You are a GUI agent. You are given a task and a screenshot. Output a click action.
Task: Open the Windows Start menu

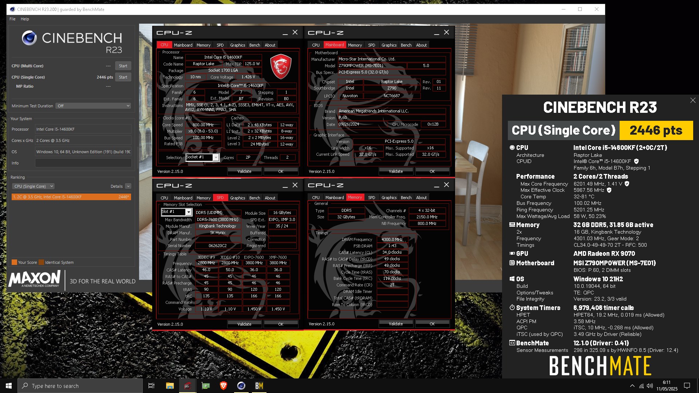click(9, 386)
